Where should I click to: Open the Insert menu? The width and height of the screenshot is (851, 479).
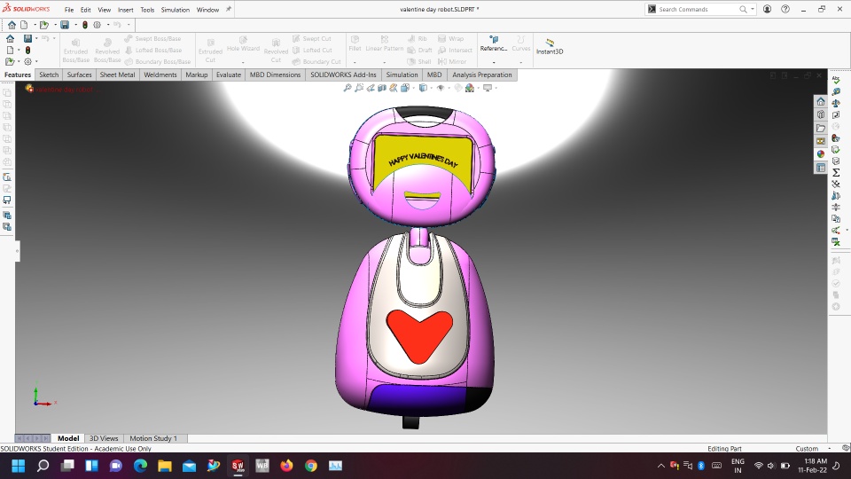point(125,10)
